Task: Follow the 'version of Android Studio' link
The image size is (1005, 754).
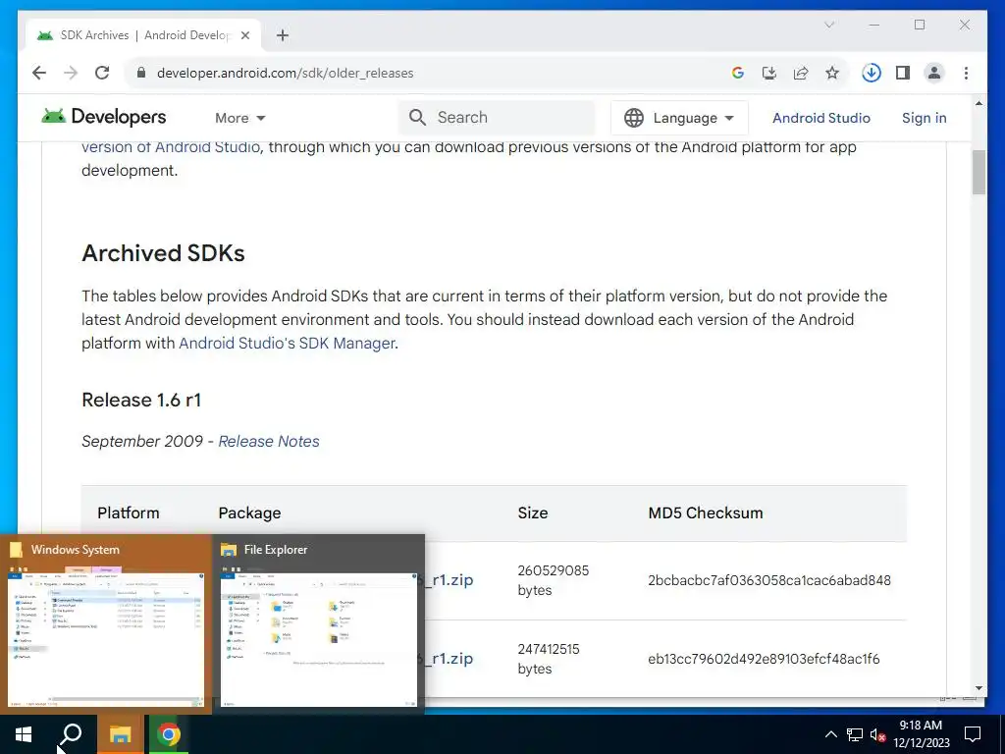Action: point(171,147)
